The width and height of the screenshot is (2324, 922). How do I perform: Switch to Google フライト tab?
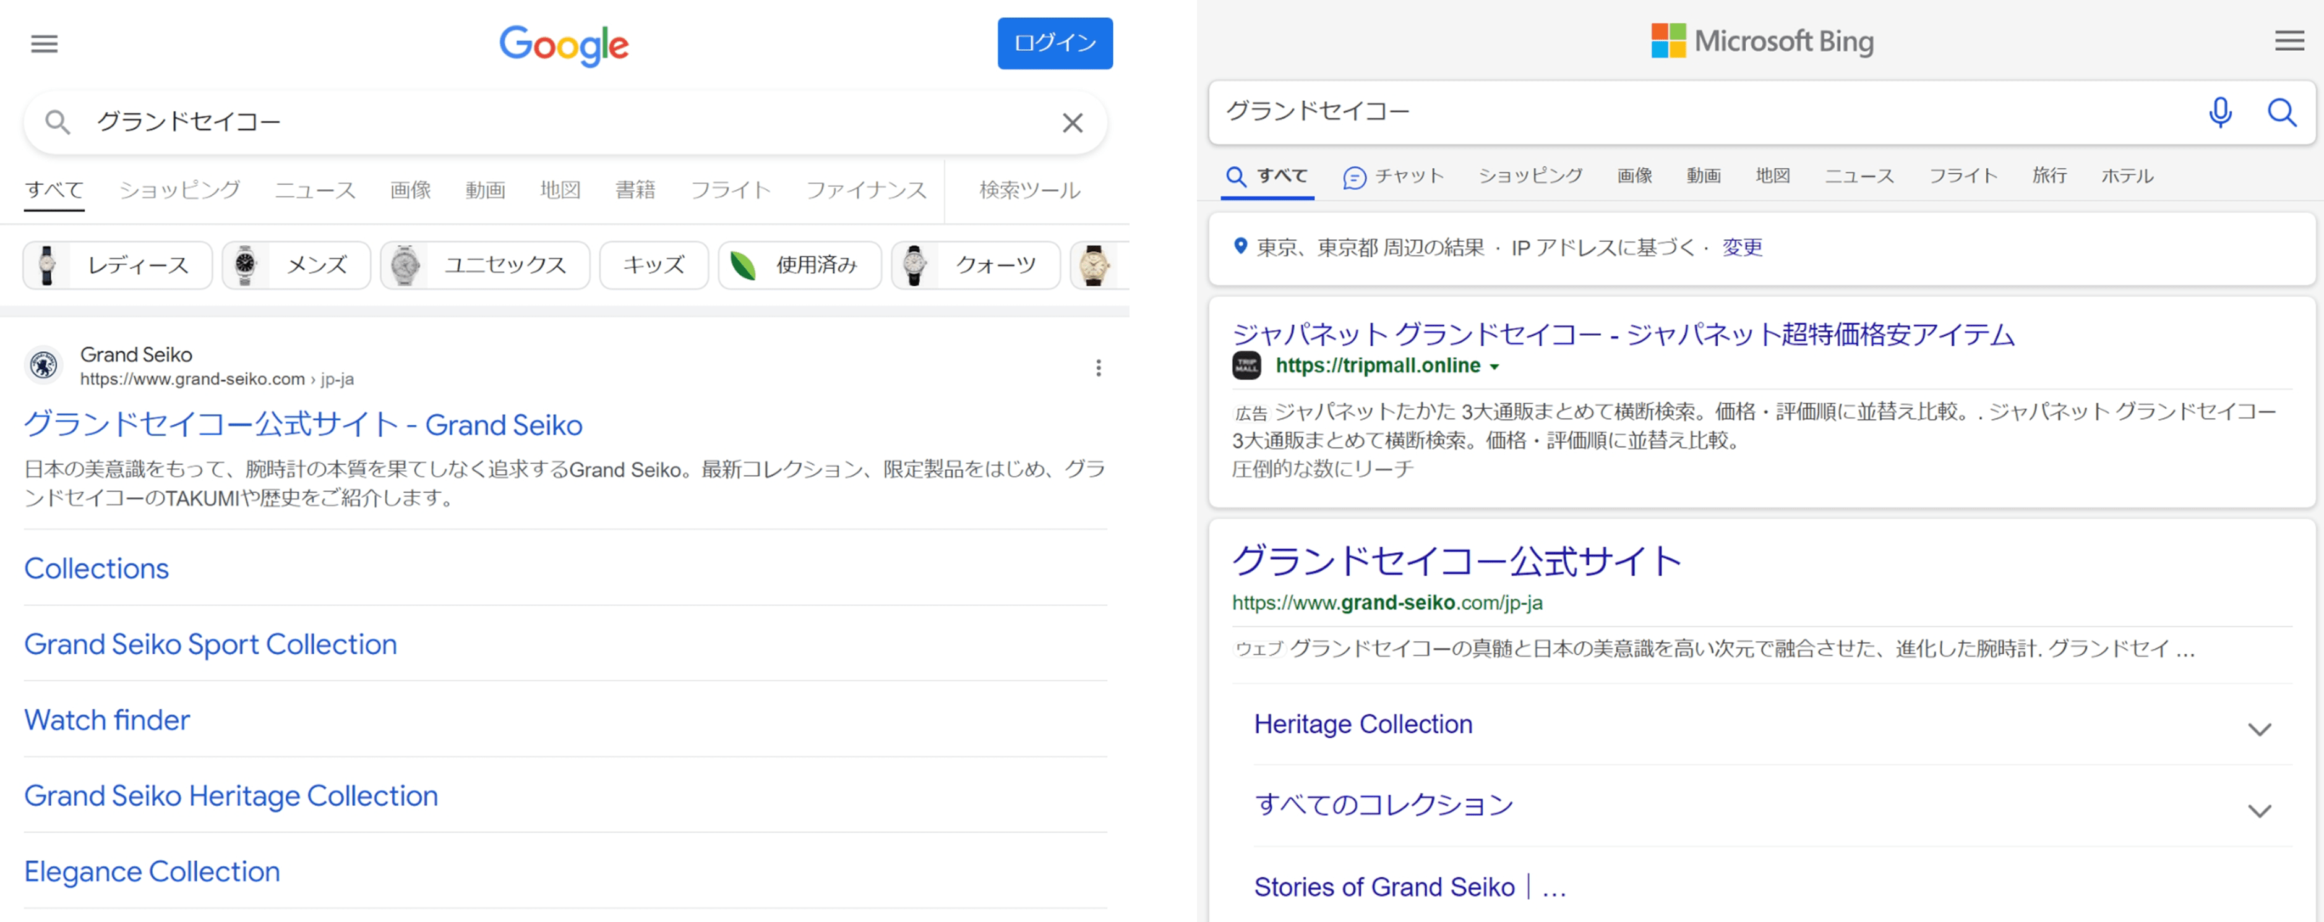[x=731, y=189]
